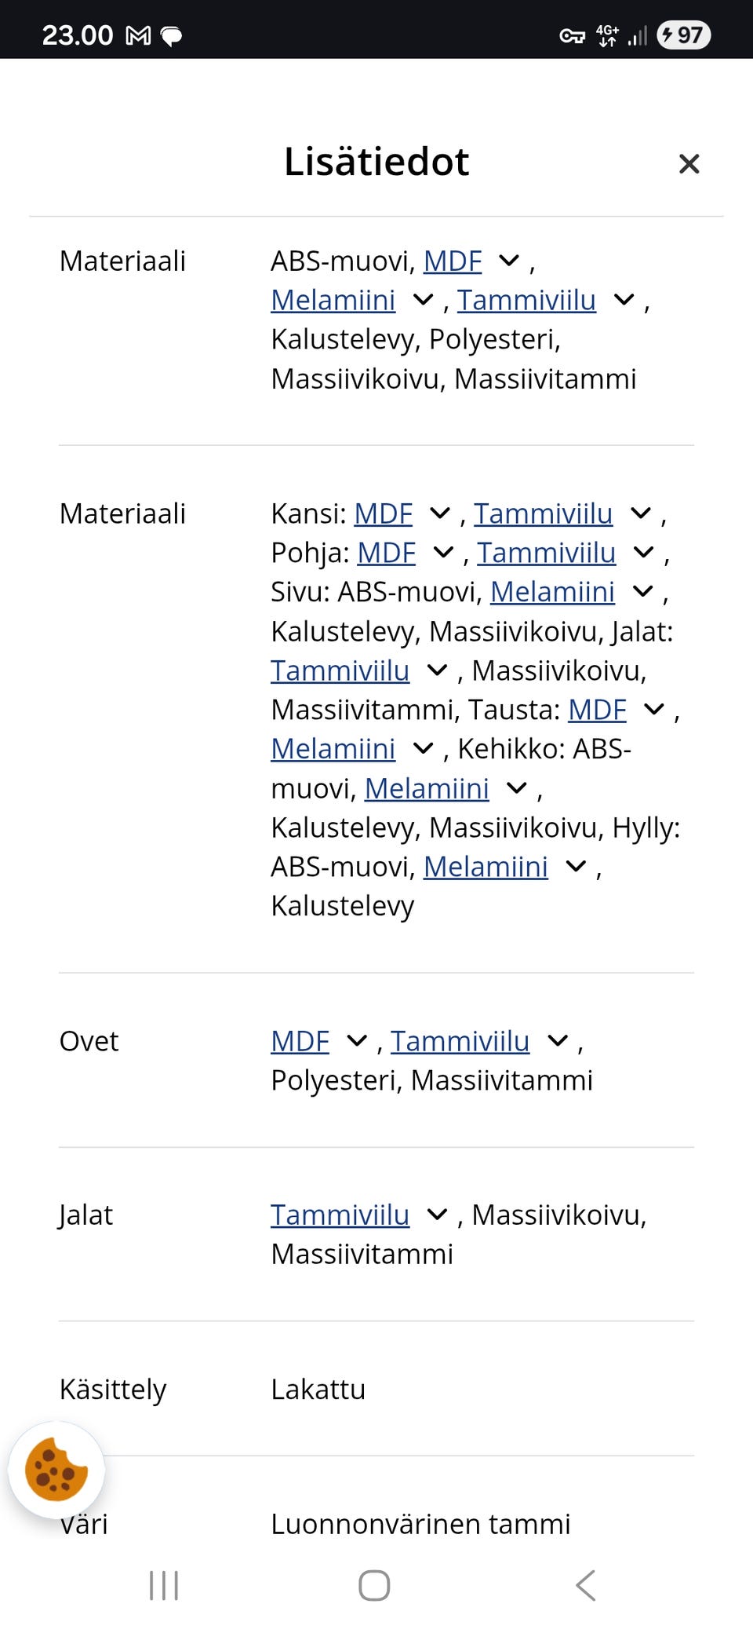Expand the chevron after Sivu Melamiini
Image resolution: width=753 pixels, height=1633 pixels.
tap(642, 591)
